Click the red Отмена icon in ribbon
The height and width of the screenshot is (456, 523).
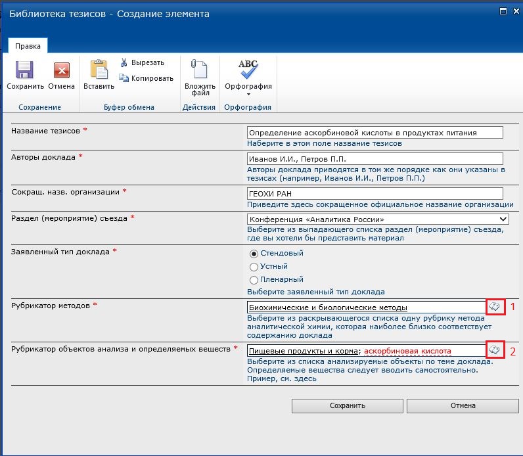click(62, 70)
